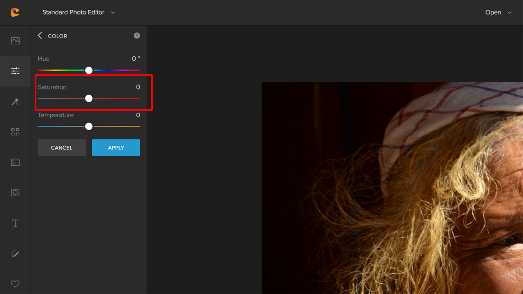Apply the color adjustments
The height and width of the screenshot is (294, 523).
[x=116, y=147]
